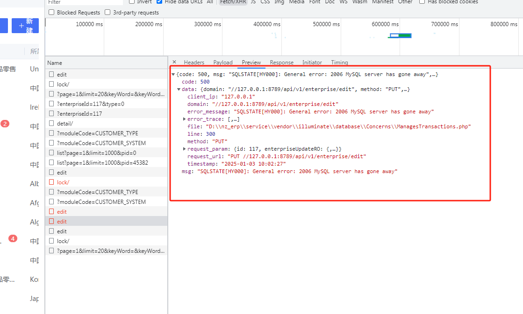Click the blue request bar in the timeline overview
Image resolution: width=523 pixels, height=314 pixels.
pyautogui.click(x=401, y=35)
